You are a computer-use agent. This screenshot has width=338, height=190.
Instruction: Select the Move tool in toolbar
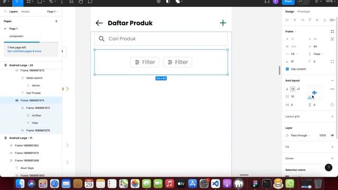[16, 2]
